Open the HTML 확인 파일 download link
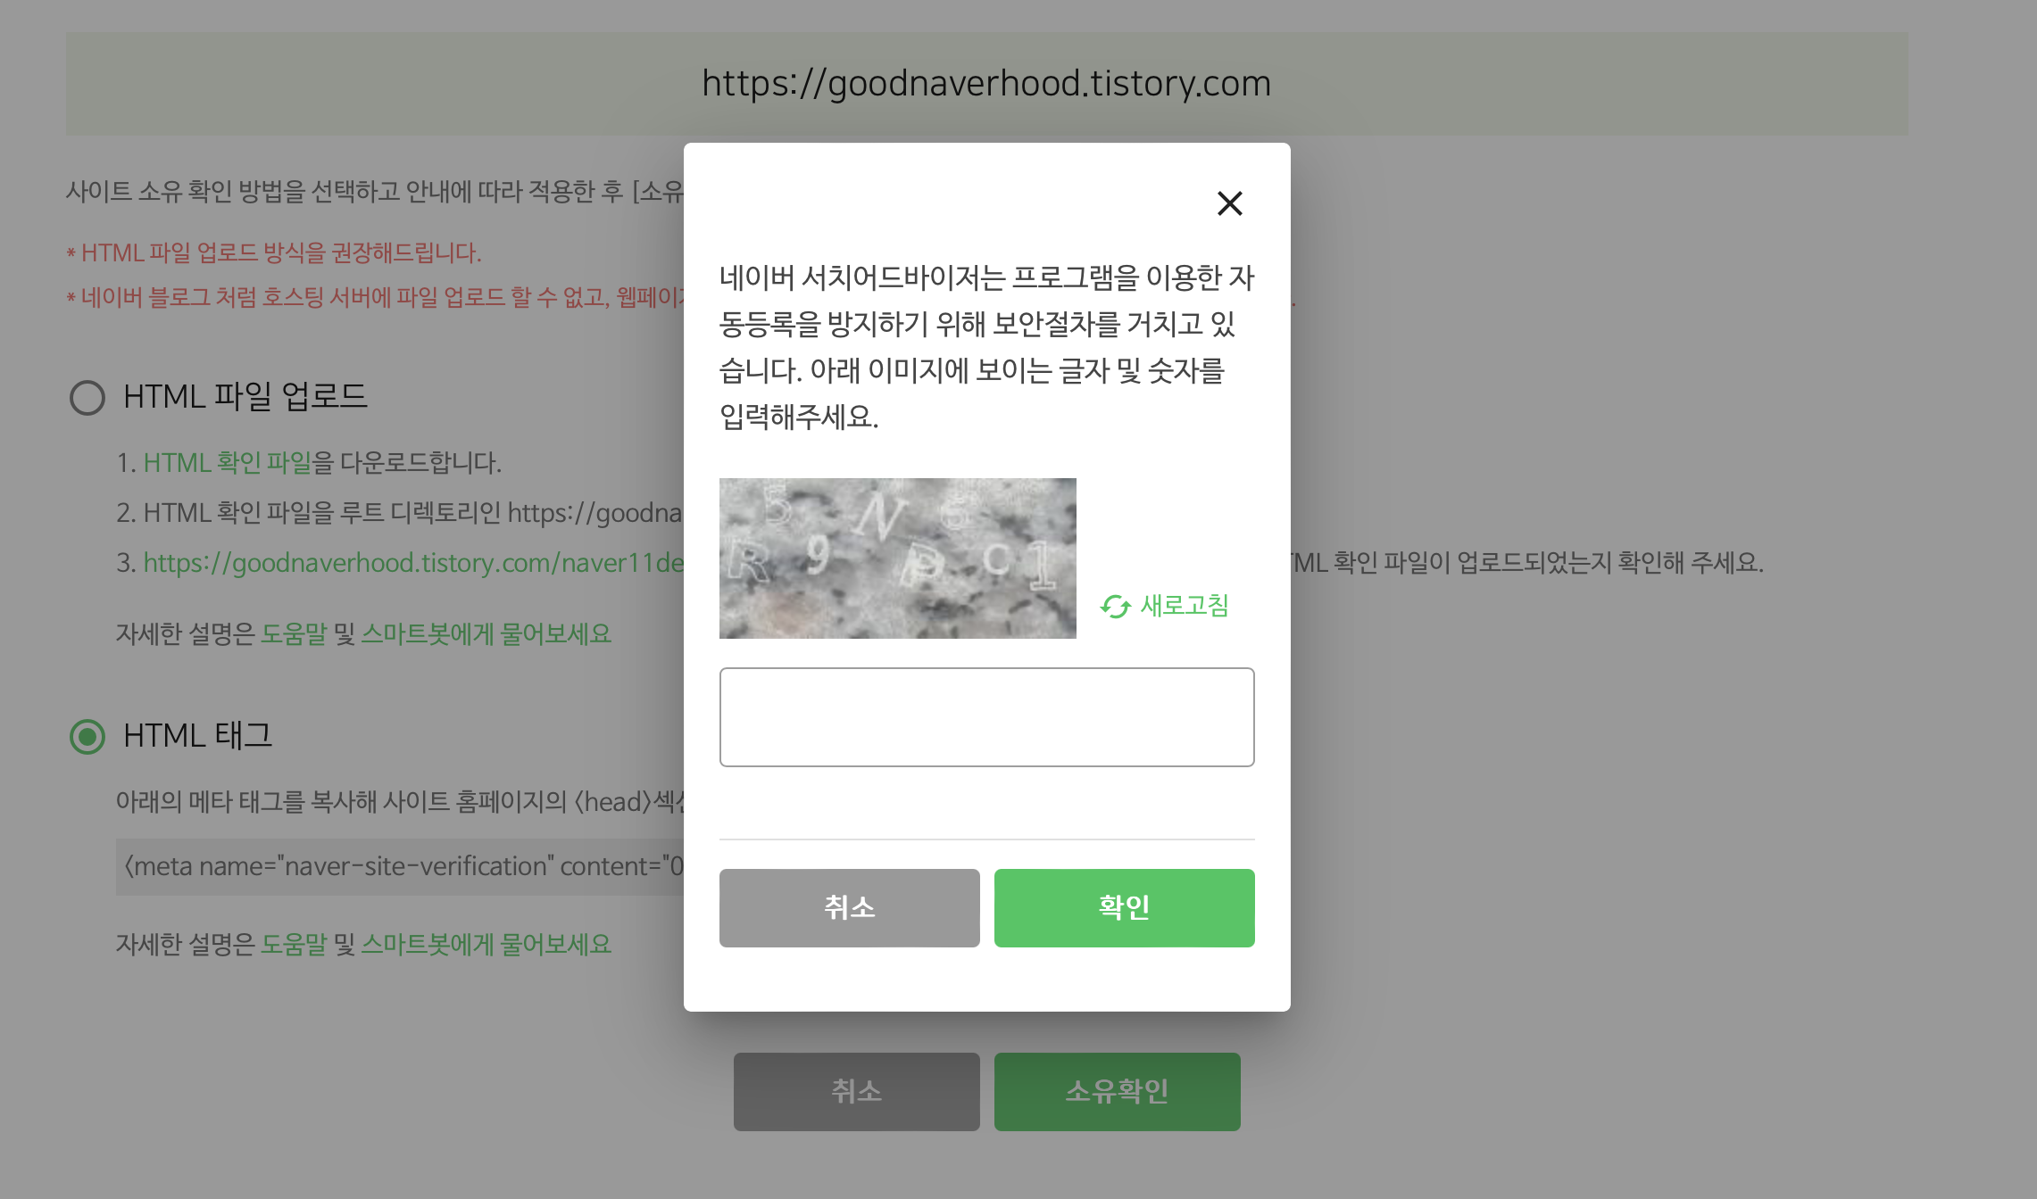The height and width of the screenshot is (1199, 2037). [226, 463]
